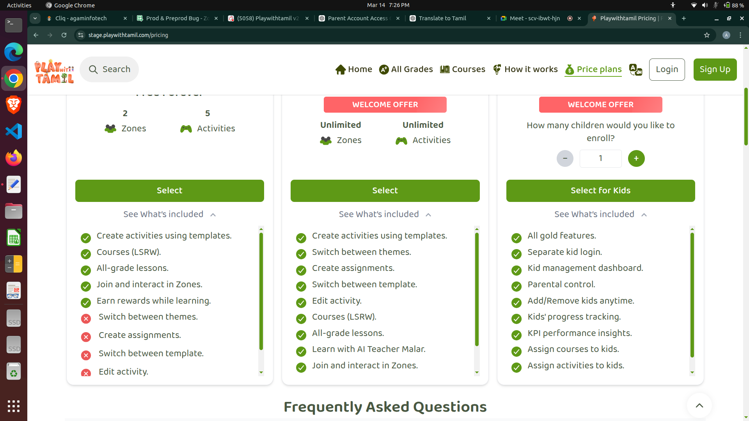Open Firefox from the Ubuntu dock

14,158
